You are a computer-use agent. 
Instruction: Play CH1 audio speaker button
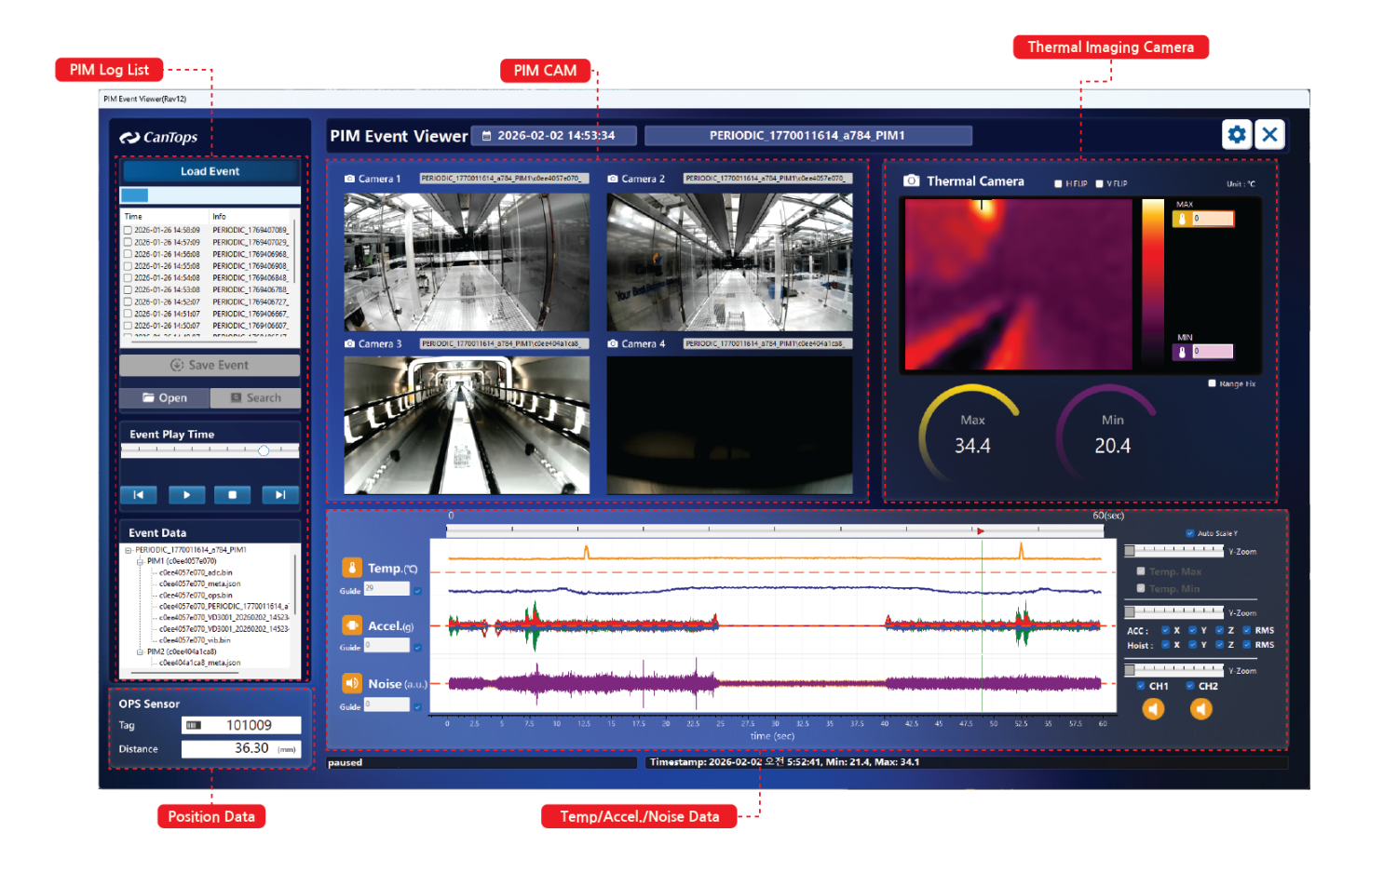click(x=1153, y=709)
